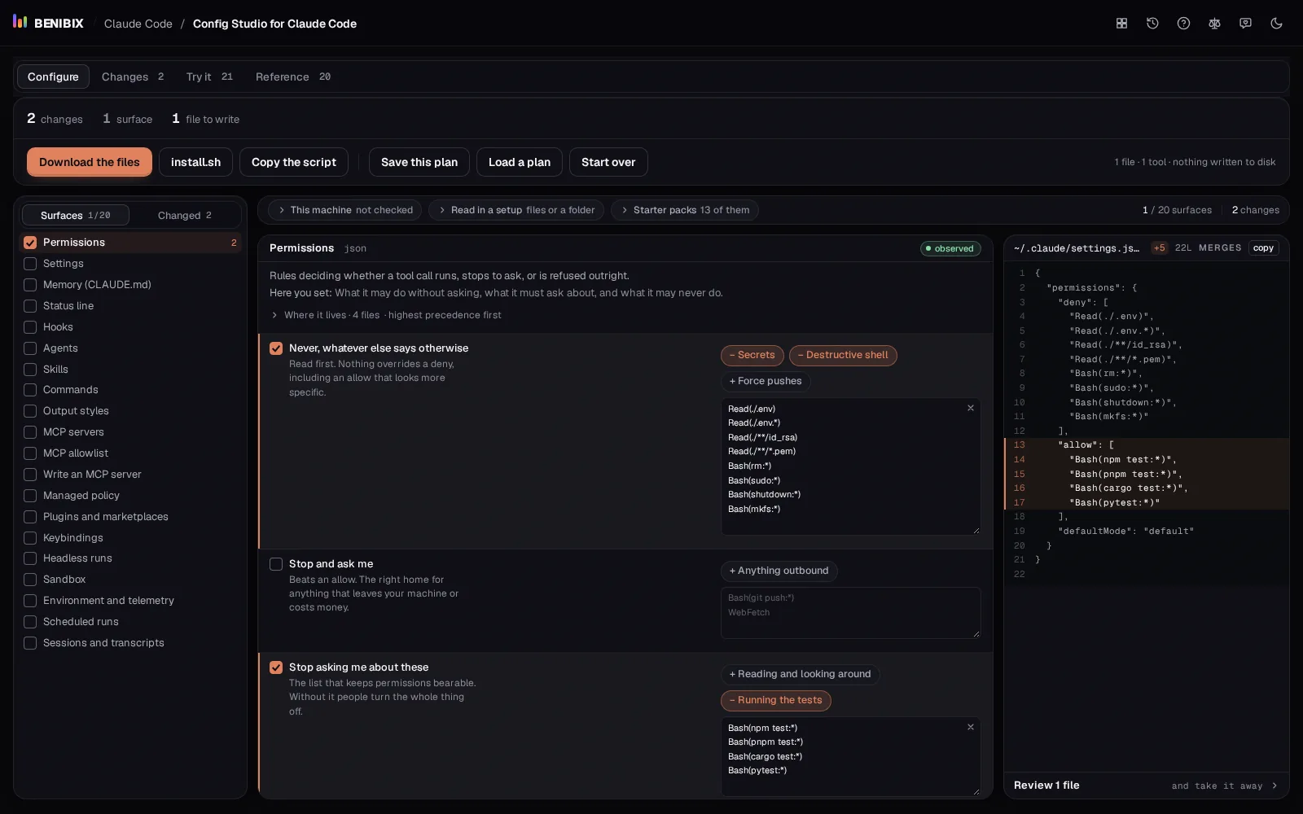Viewport: 1303px width, 814px height.
Task: Remove the Secrets preset chip
Action: [x=752, y=355]
